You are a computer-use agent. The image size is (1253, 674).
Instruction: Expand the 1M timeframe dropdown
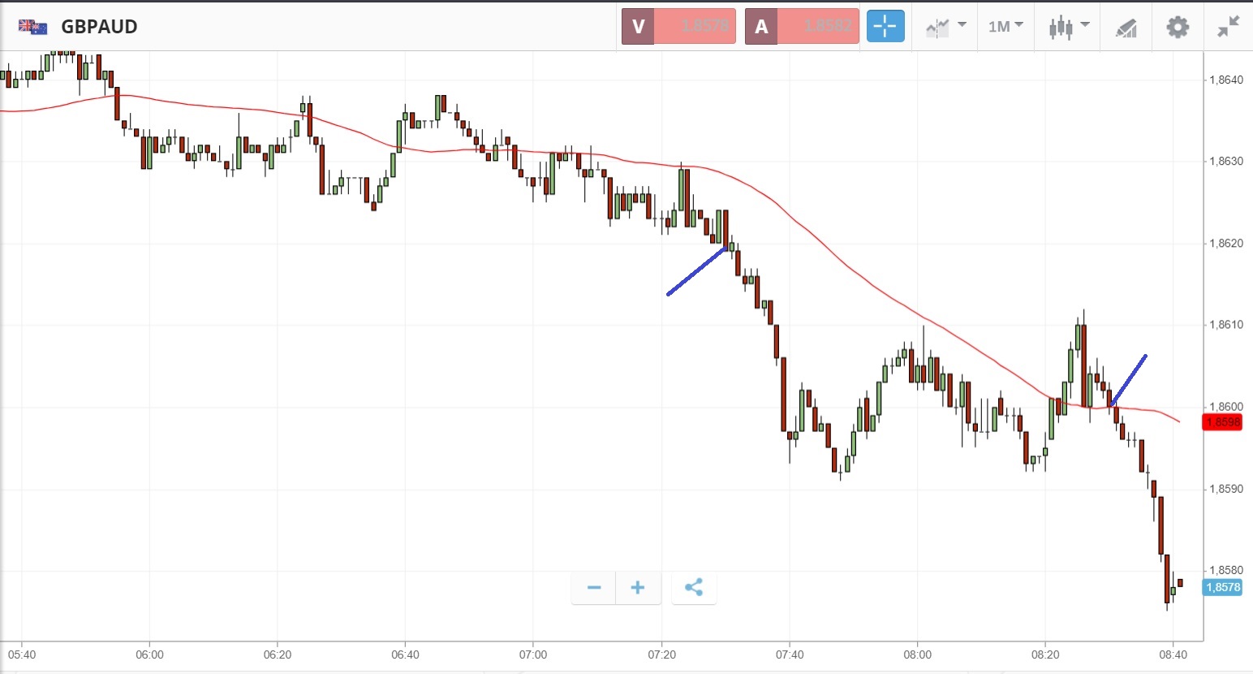(x=1005, y=27)
